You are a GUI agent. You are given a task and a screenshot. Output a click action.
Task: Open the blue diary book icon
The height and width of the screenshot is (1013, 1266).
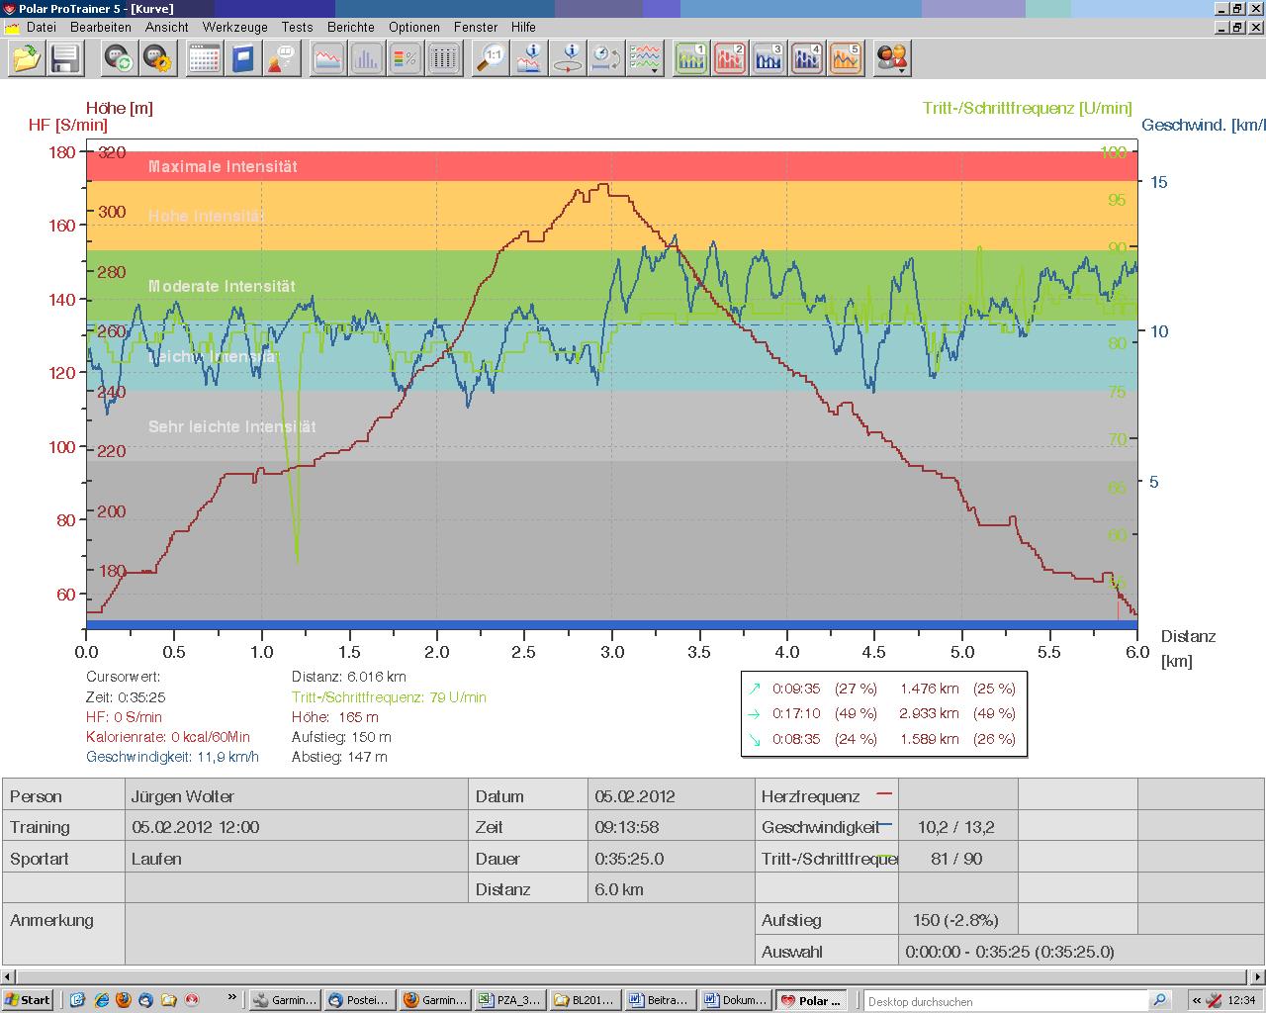pos(242,59)
